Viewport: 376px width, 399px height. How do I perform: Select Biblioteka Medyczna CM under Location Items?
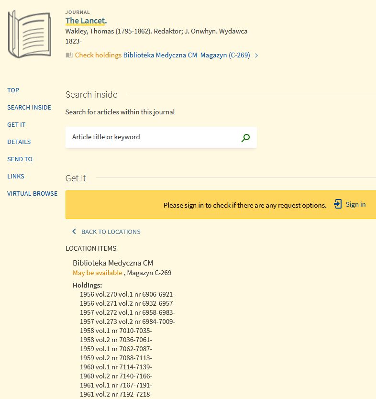click(x=113, y=263)
